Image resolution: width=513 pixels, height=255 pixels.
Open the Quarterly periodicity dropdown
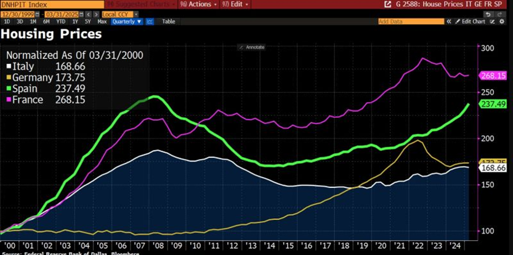126,22
